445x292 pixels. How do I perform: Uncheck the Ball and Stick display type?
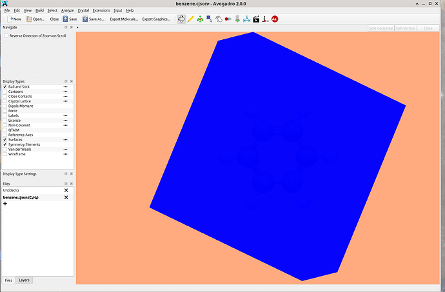[x=5, y=86]
